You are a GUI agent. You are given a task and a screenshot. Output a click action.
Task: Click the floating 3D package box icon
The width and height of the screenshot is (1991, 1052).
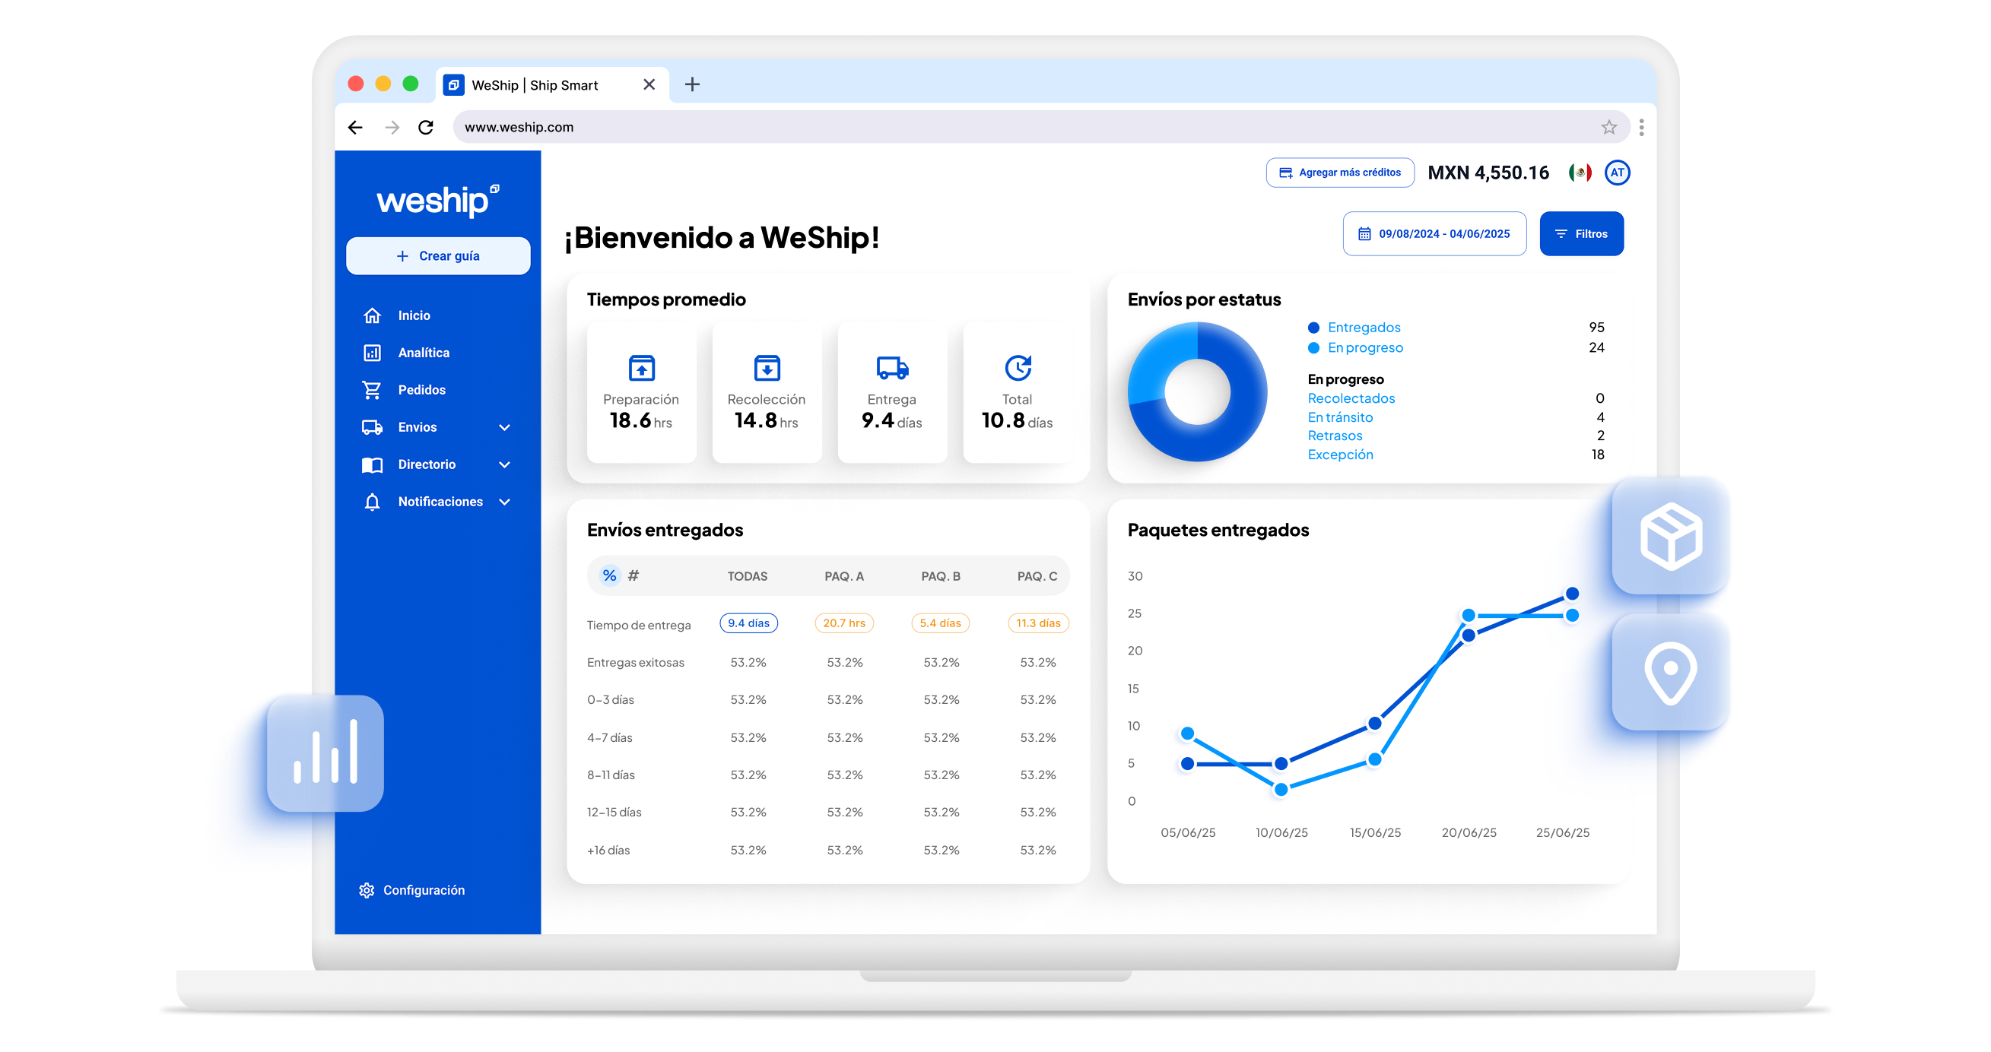[1670, 536]
